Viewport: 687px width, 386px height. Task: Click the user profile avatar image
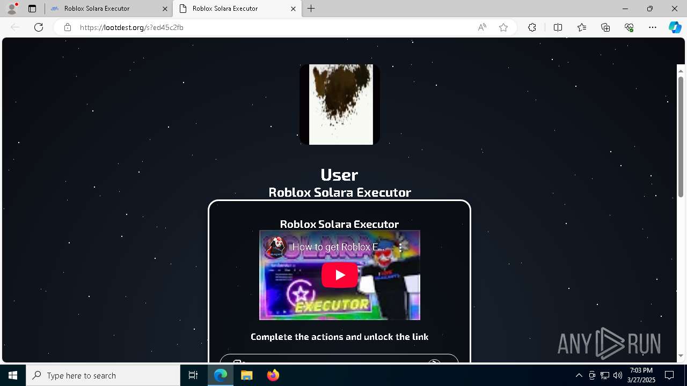click(x=340, y=105)
